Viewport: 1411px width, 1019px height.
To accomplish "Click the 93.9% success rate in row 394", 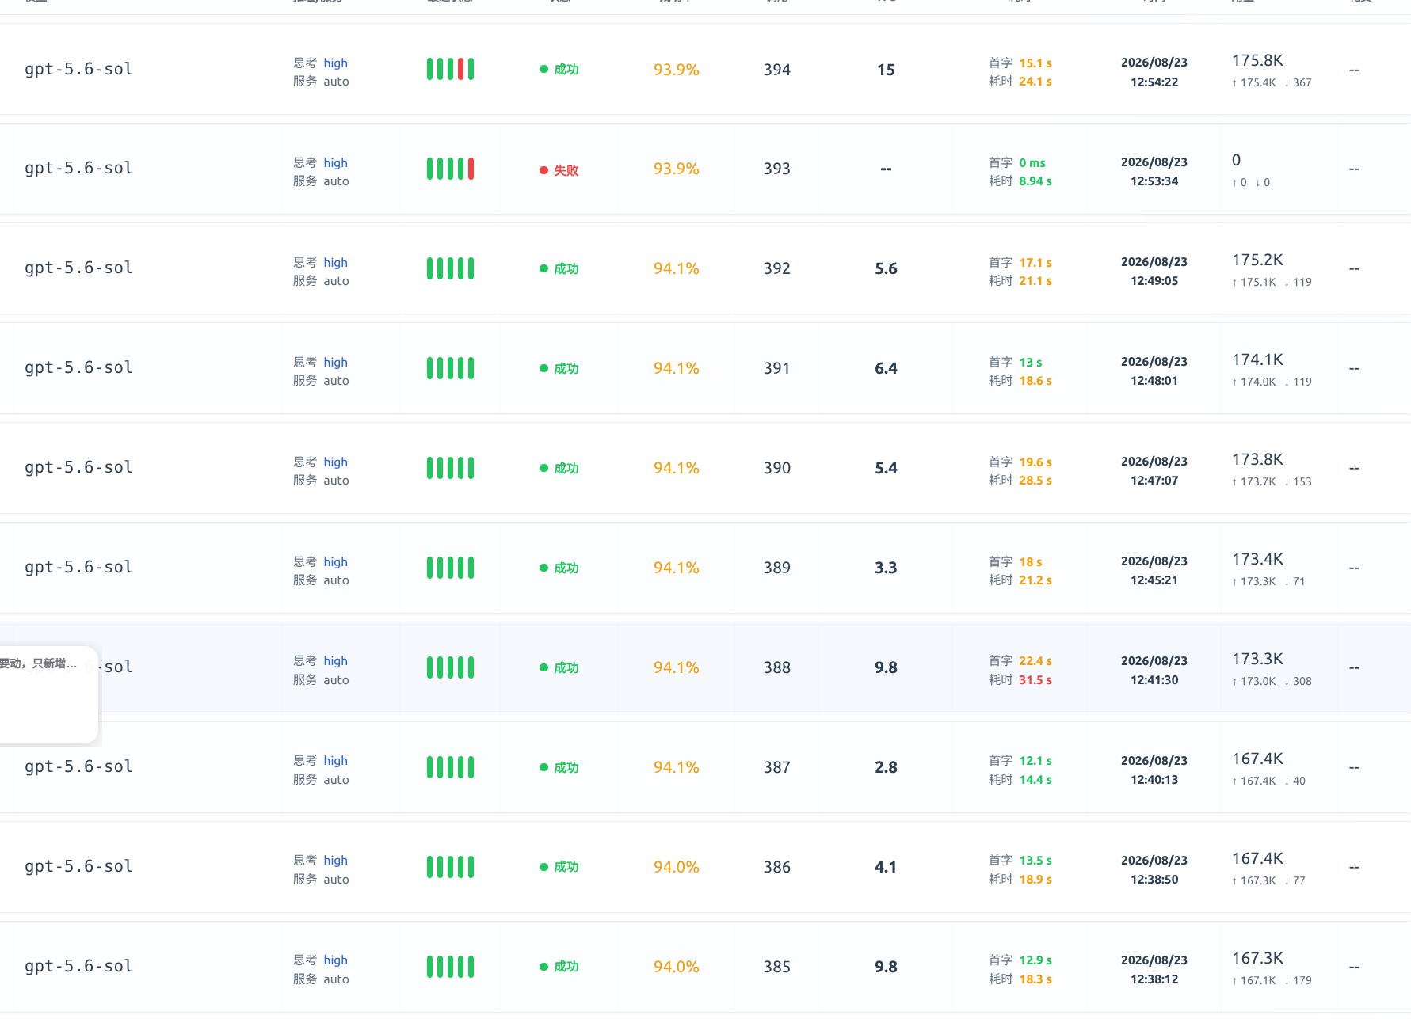I will point(676,70).
